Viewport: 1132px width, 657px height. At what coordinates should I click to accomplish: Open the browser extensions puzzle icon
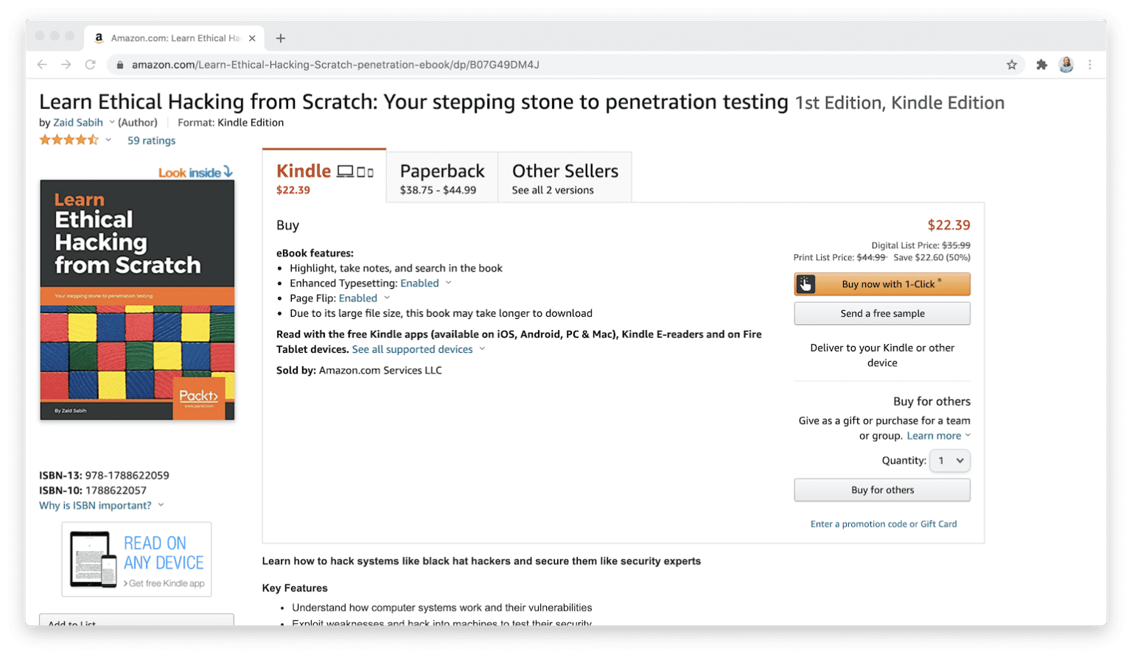[x=1041, y=65]
